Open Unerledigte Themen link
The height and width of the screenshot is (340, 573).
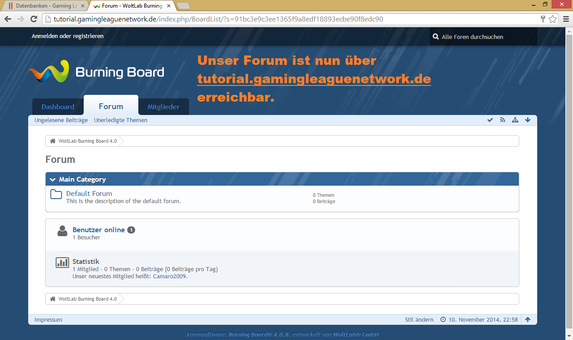point(120,120)
